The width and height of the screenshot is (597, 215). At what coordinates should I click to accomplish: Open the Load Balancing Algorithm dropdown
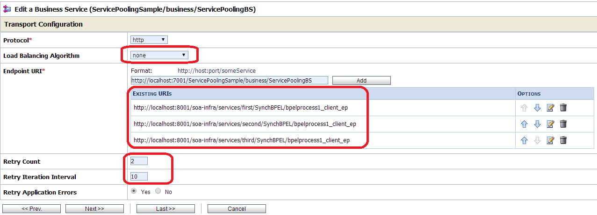click(159, 55)
